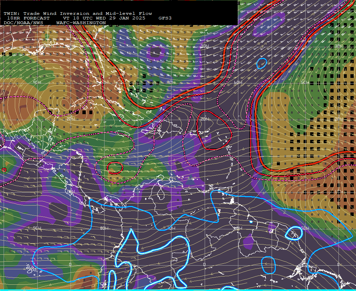356x291 pixels.
Task: Click the '18HR FORECAST' header text
Action: click(28, 18)
